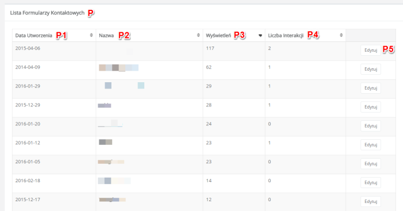
Task: Select the date 2016-01-05
Action: pyautogui.click(x=28, y=162)
